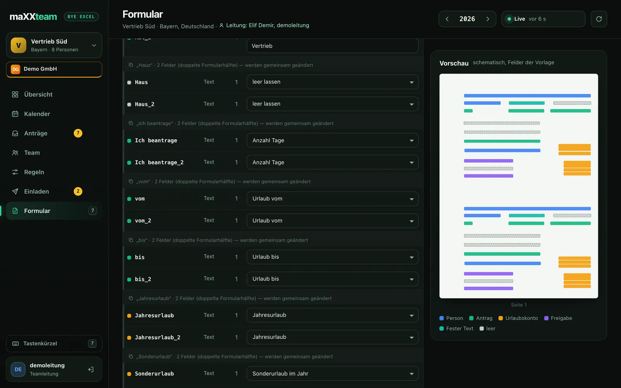
Task: Open the Sonderurlaub im Jahr dropdown
Action: [x=333, y=374]
